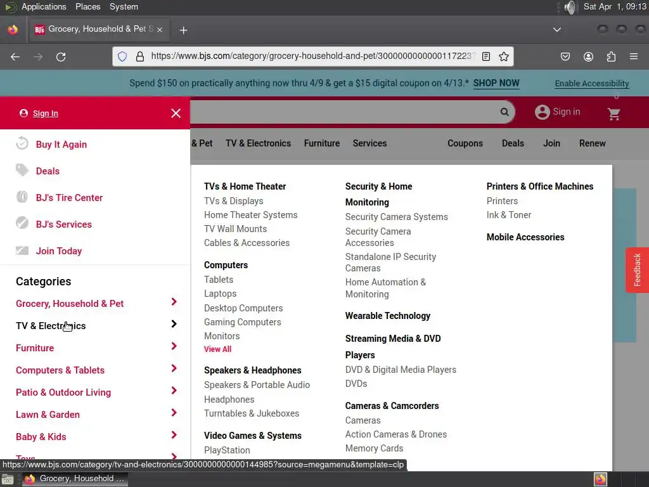
Task: Expand Computers & Tablets chevron
Action: click(174, 368)
